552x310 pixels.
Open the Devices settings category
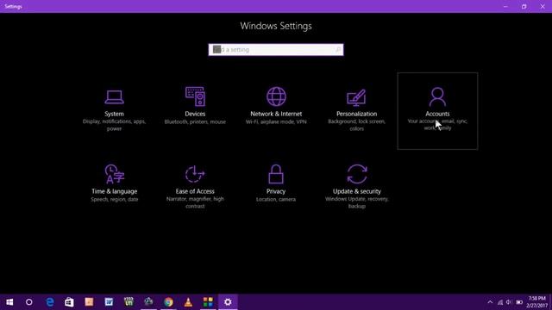pyautogui.click(x=195, y=111)
